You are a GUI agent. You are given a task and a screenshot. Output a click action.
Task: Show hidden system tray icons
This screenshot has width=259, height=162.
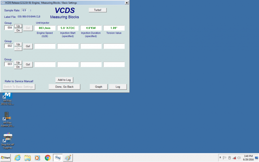tap(220, 158)
